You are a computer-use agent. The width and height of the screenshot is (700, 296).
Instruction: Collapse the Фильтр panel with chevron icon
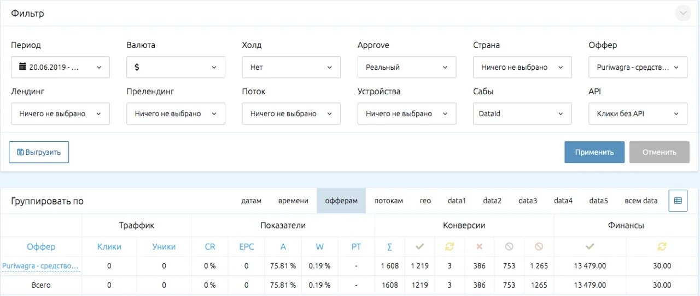coord(683,13)
